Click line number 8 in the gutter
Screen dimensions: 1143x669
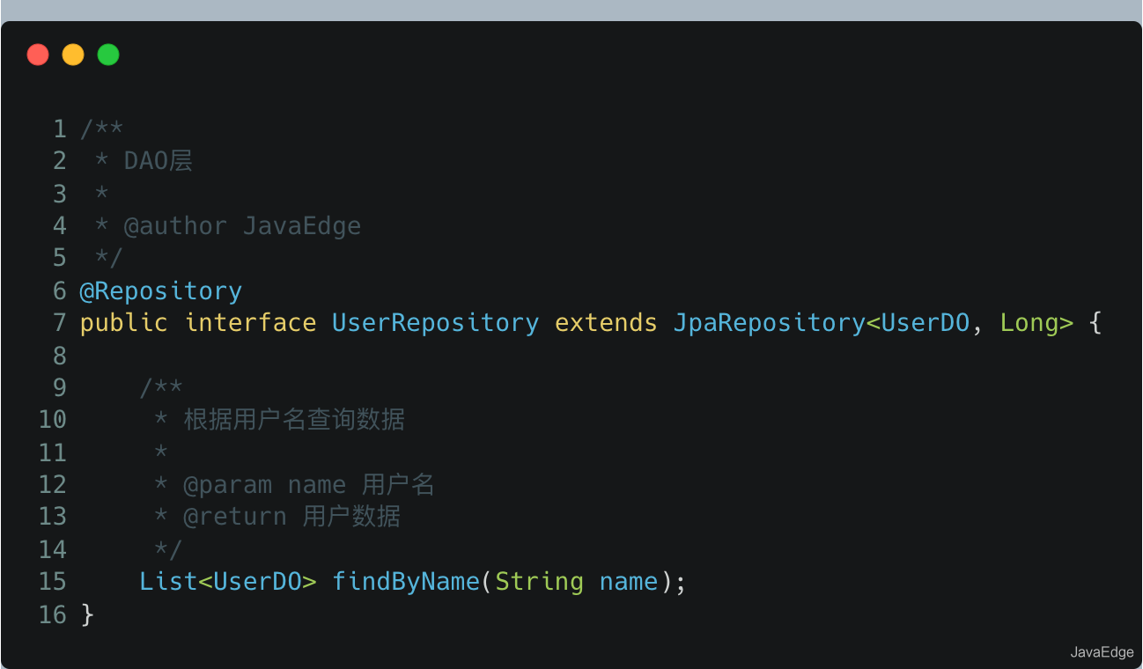pos(59,356)
